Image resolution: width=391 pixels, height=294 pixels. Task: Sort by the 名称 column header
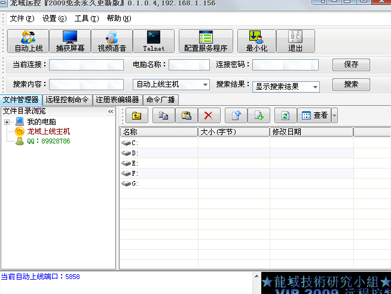[x=159, y=132]
